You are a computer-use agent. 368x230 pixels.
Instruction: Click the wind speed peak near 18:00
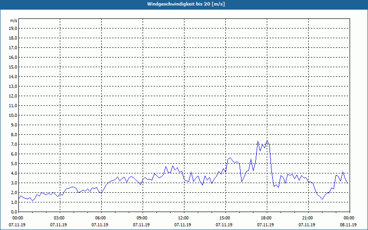pos(267,141)
